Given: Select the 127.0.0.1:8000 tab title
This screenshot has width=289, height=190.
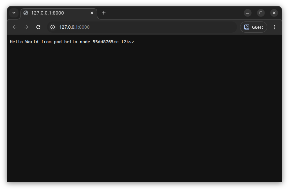Looking at the screenshot, I should point(48,13).
